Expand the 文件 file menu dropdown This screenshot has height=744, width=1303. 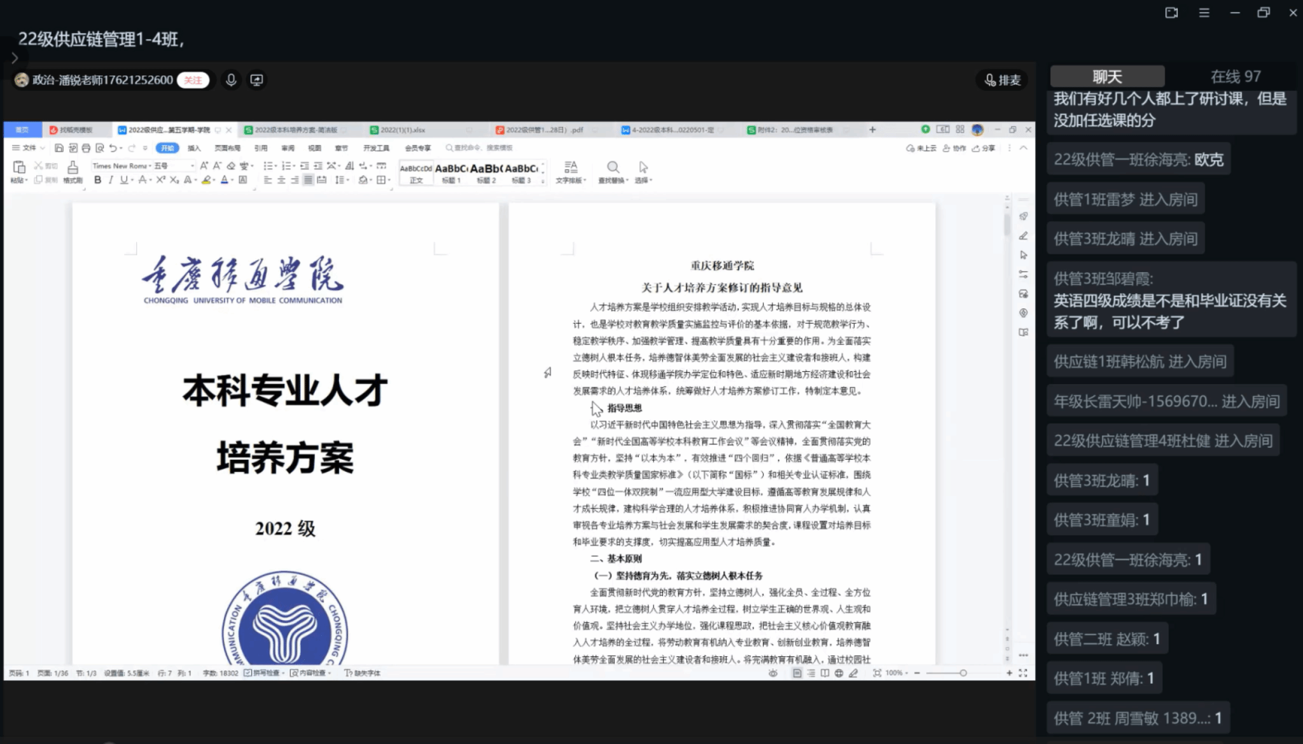pos(29,148)
